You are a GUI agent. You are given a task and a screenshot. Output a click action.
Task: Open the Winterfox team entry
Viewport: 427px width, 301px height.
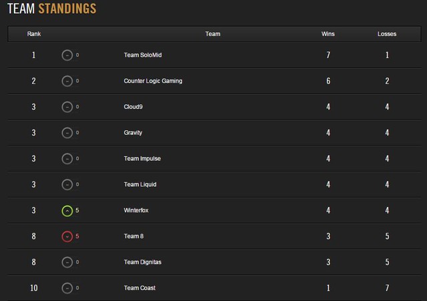coord(136,211)
